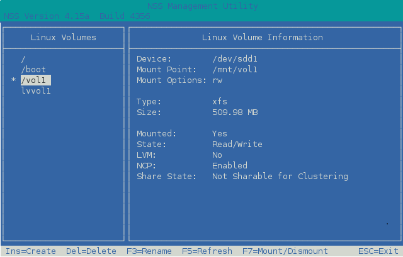Click the Linux Volume Information header
Image resolution: width=403 pixels, height=257 pixels.
(263, 37)
